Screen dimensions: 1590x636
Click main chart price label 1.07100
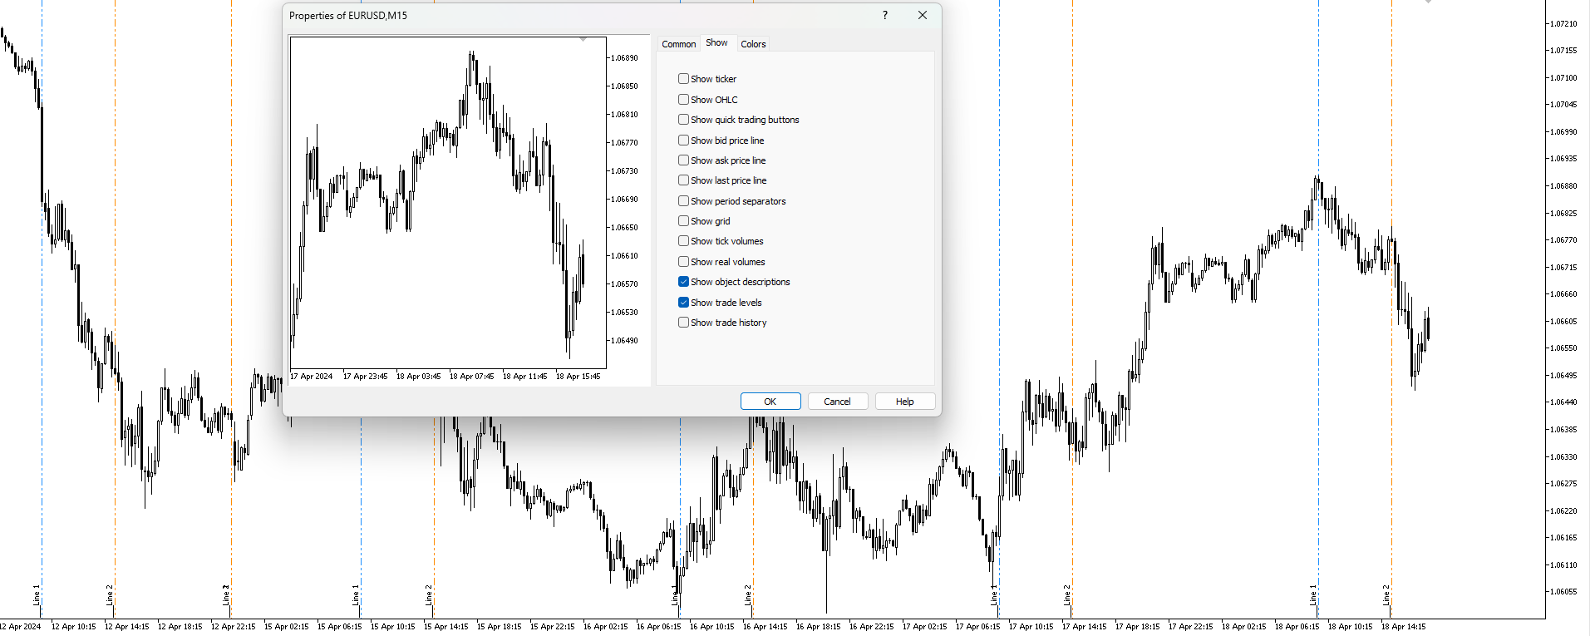click(1563, 78)
